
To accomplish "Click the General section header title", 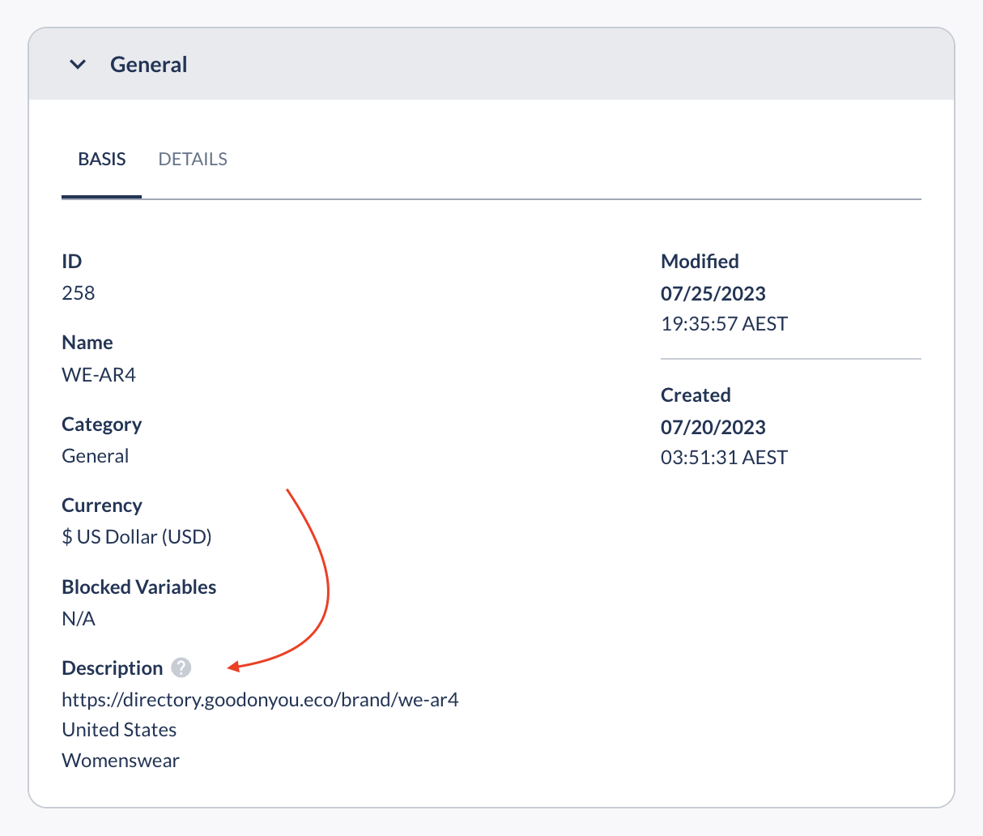I will pyautogui.click(x=148, y=65).
